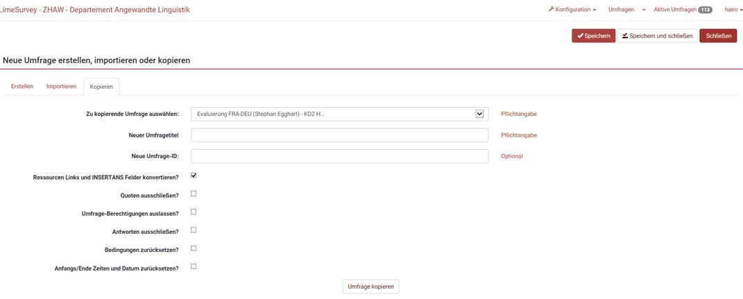Viewport: 743px width, 299px height.
Task: Switch to the Erstellen tab
Action: point(22,87)
